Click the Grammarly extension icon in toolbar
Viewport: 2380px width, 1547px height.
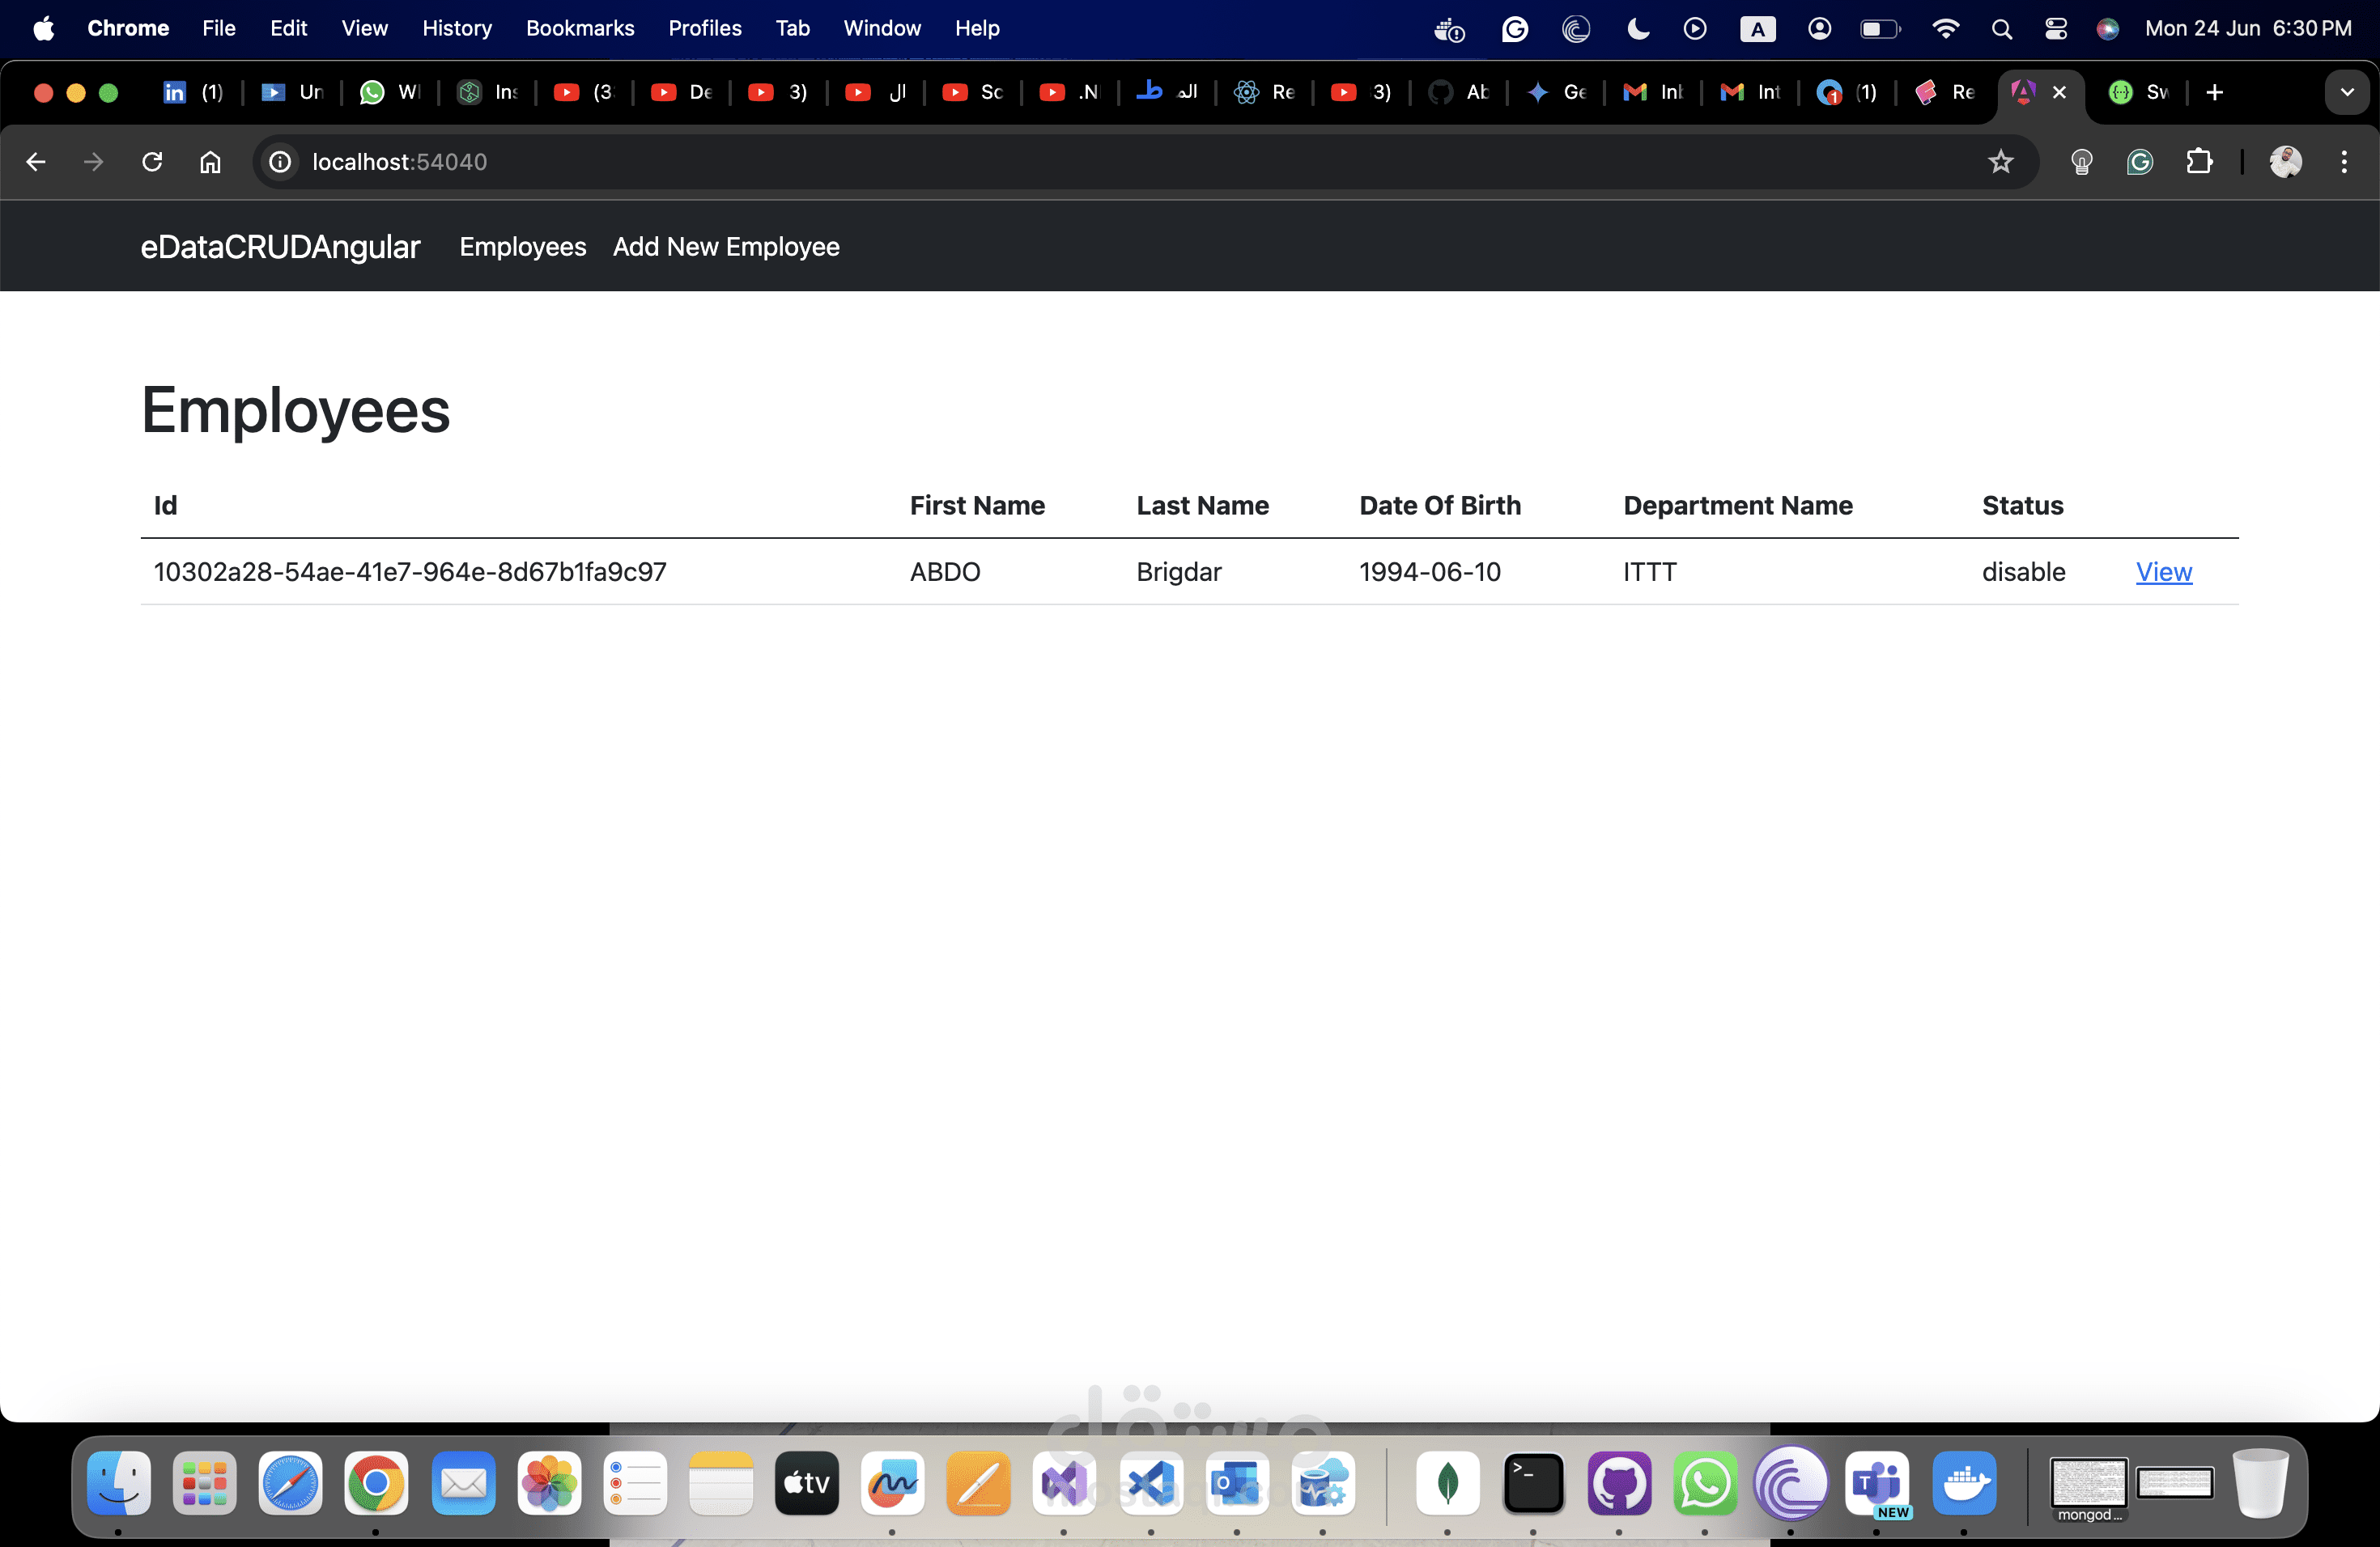tap(2139, 162)
